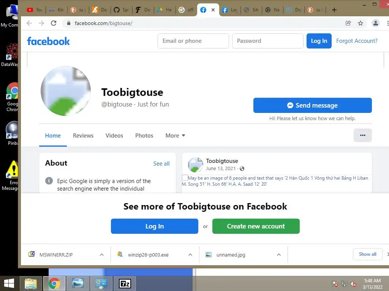389x291 pixels.
Task: Expand the More dropdown
Action: point(175,136)
